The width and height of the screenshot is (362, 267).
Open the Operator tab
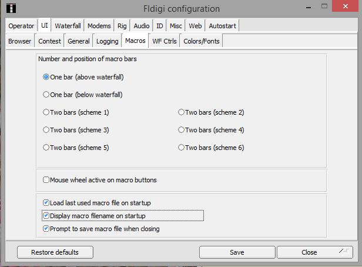pos(21,26)
